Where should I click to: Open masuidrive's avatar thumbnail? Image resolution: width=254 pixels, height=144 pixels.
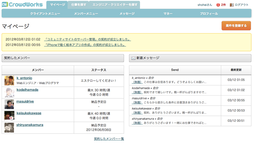pyautogui.click(x=9, y=104)
